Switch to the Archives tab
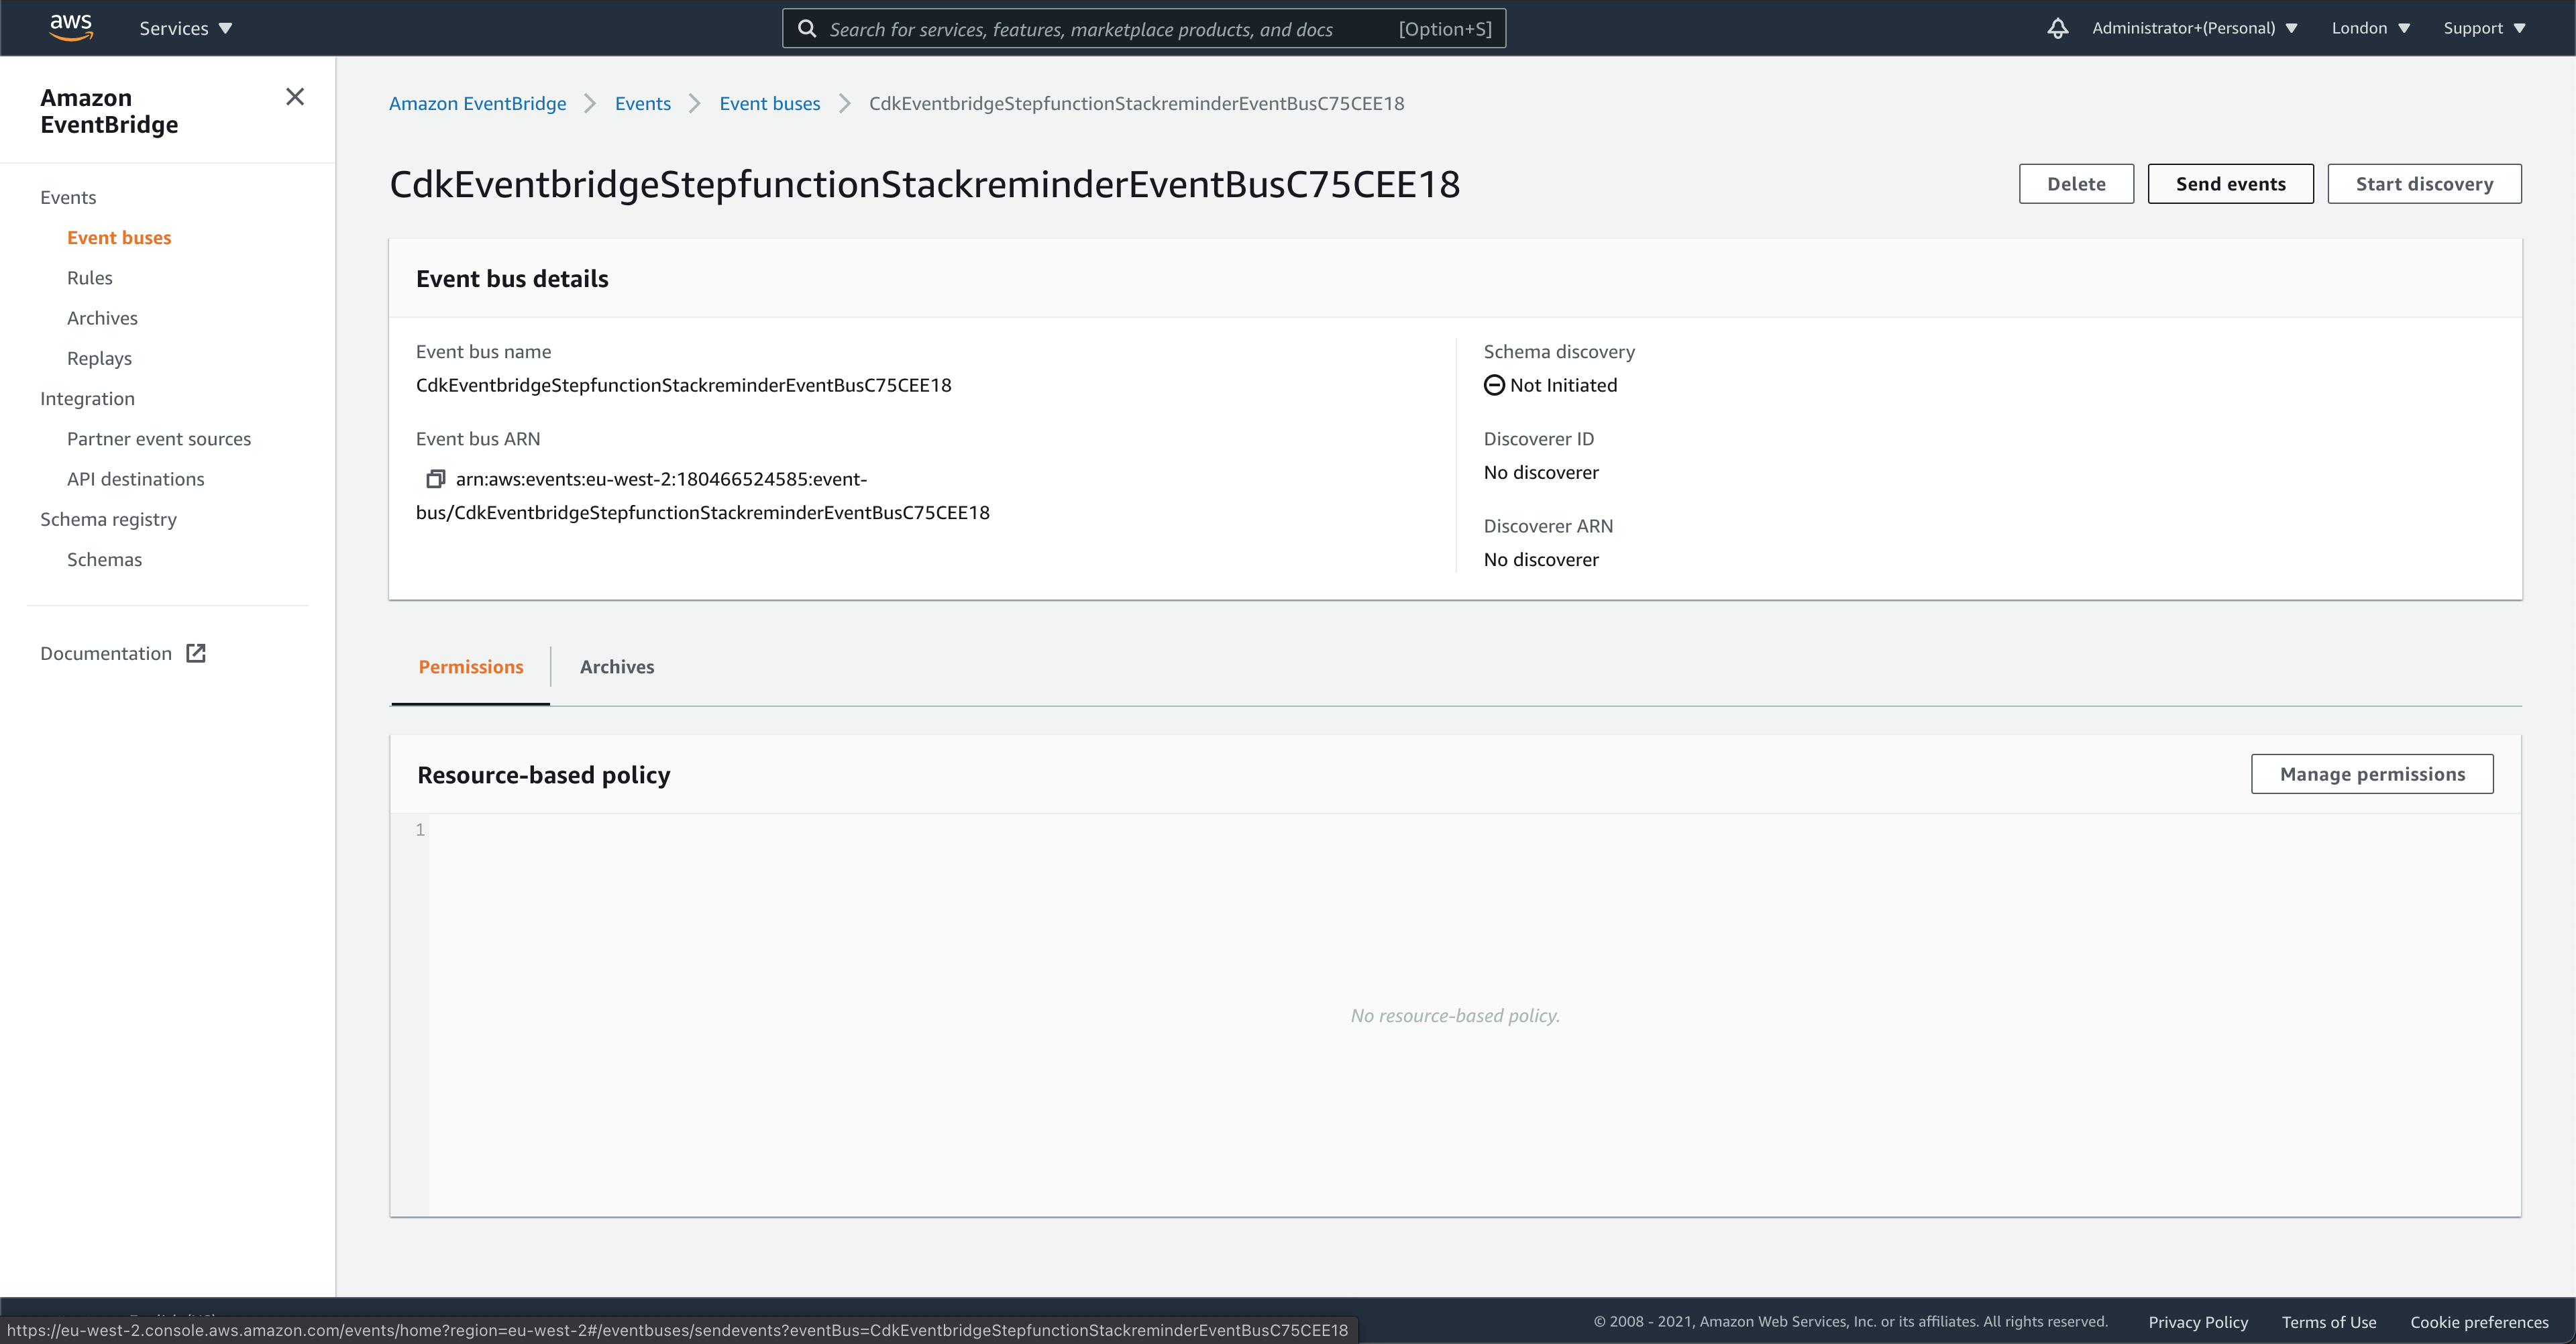 coord(617,667)
